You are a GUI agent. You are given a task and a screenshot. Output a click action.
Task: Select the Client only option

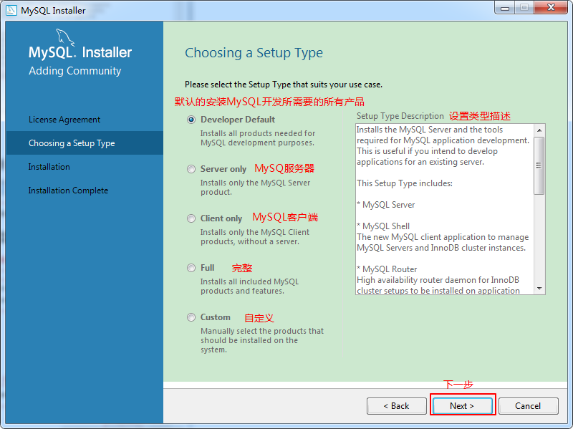coord(191,218)
